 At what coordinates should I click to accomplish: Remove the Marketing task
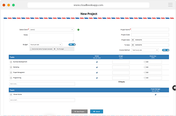11,67
